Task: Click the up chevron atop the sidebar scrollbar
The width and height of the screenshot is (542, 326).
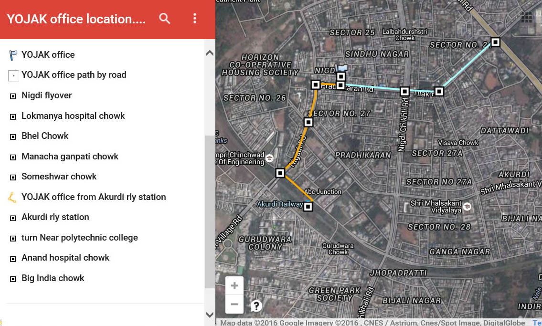Action: [210, 53]
